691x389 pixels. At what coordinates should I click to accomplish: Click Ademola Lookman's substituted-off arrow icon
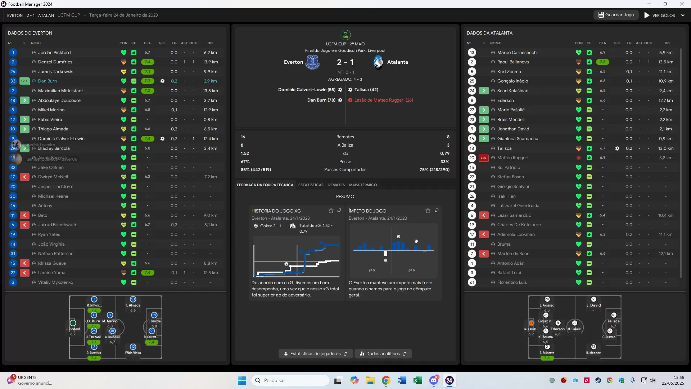click(484, 234)
